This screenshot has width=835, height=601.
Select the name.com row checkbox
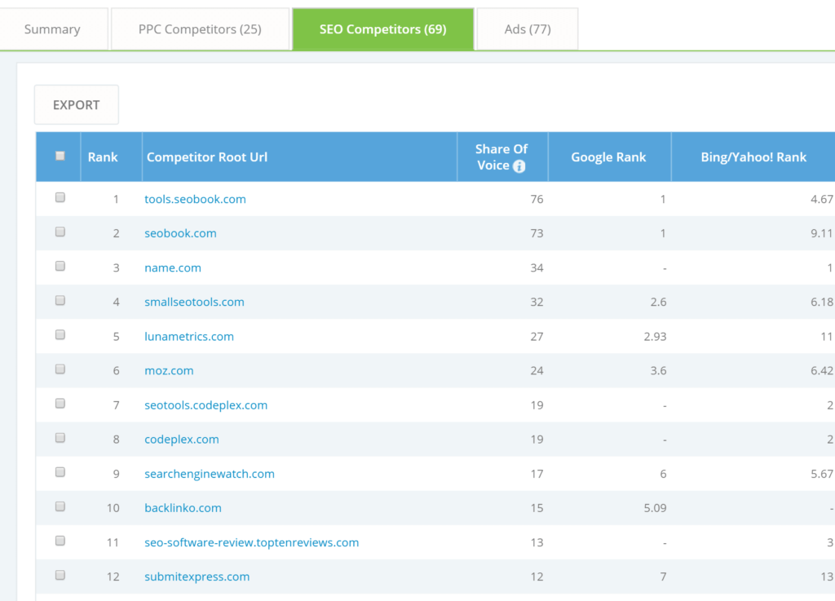60,266
